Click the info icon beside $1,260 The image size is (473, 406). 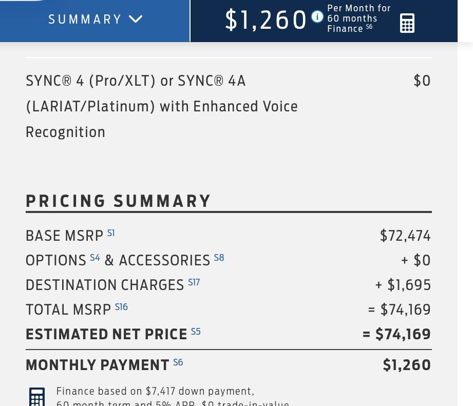[317, 17]
